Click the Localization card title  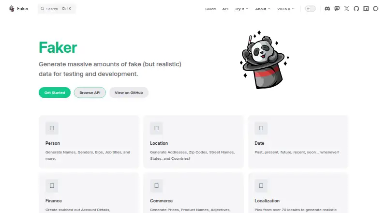[267, 200]
